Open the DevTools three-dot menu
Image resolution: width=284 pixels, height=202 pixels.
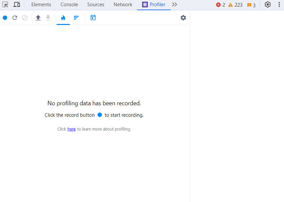coord(279,5)
